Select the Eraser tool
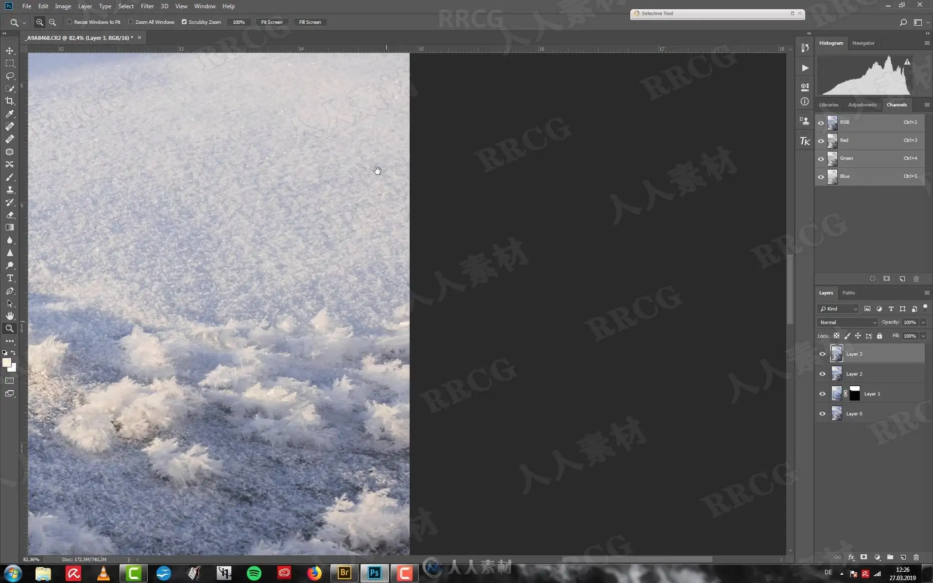Screen dimensions: 933x583 pyautogui.click(x=10, y=215)
